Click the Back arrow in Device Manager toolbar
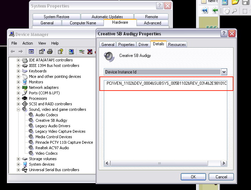251x190 pixels. [x=13, y=51]
